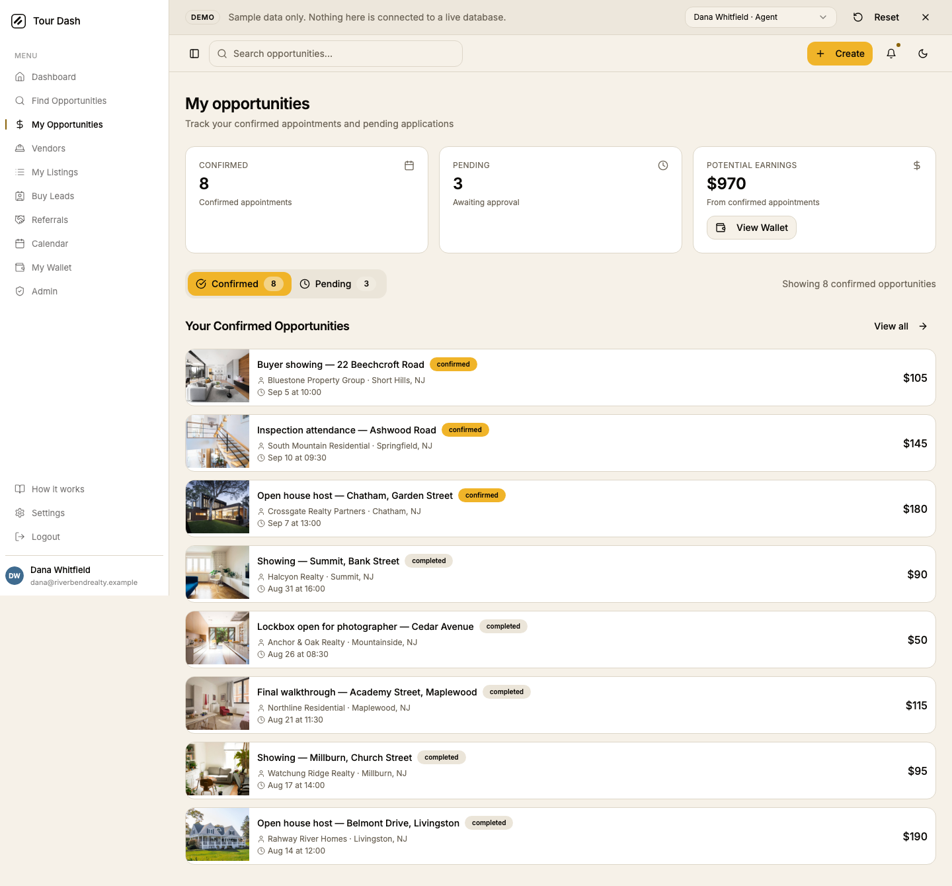Click dollar icon on Potential Earnings card

[917, 165]
